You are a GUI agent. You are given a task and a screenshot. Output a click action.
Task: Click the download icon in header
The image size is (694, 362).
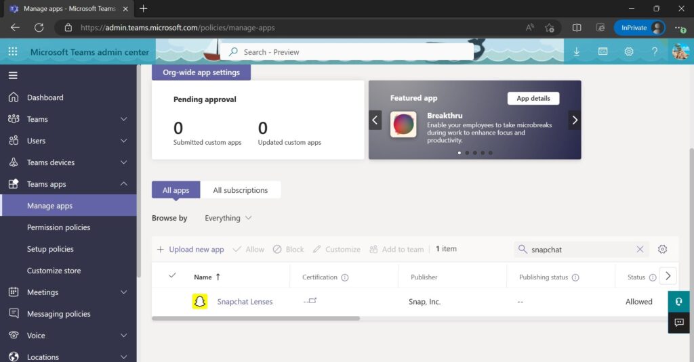pos(577,52)
